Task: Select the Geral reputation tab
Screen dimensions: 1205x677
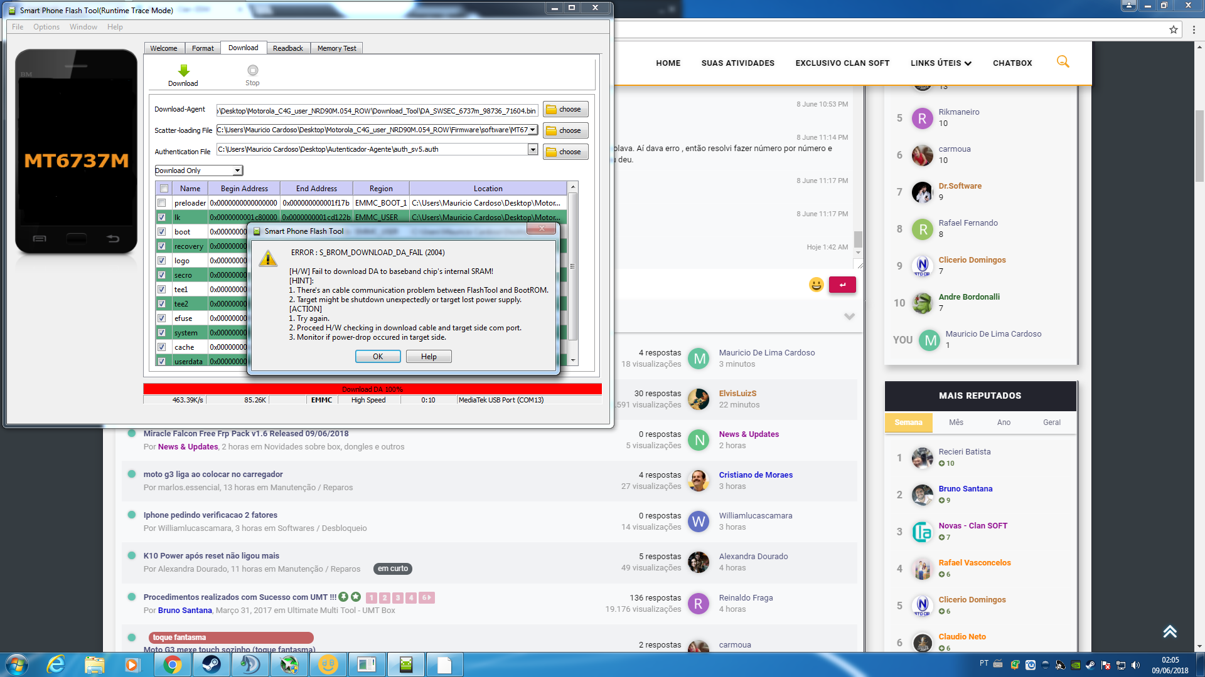Action: [1052, 422]
